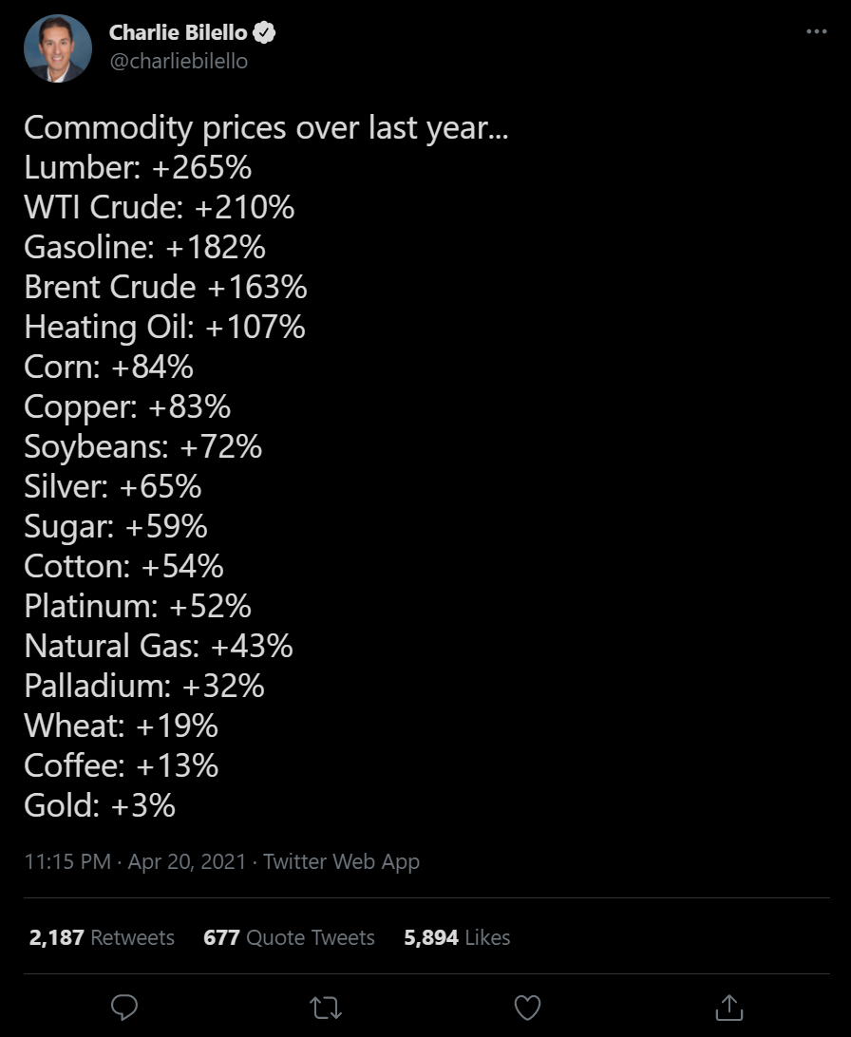Screen dimensions: 851x1037
Task: Click the 'Lumber: +265%' text line
Action: (x=138, y=167)
